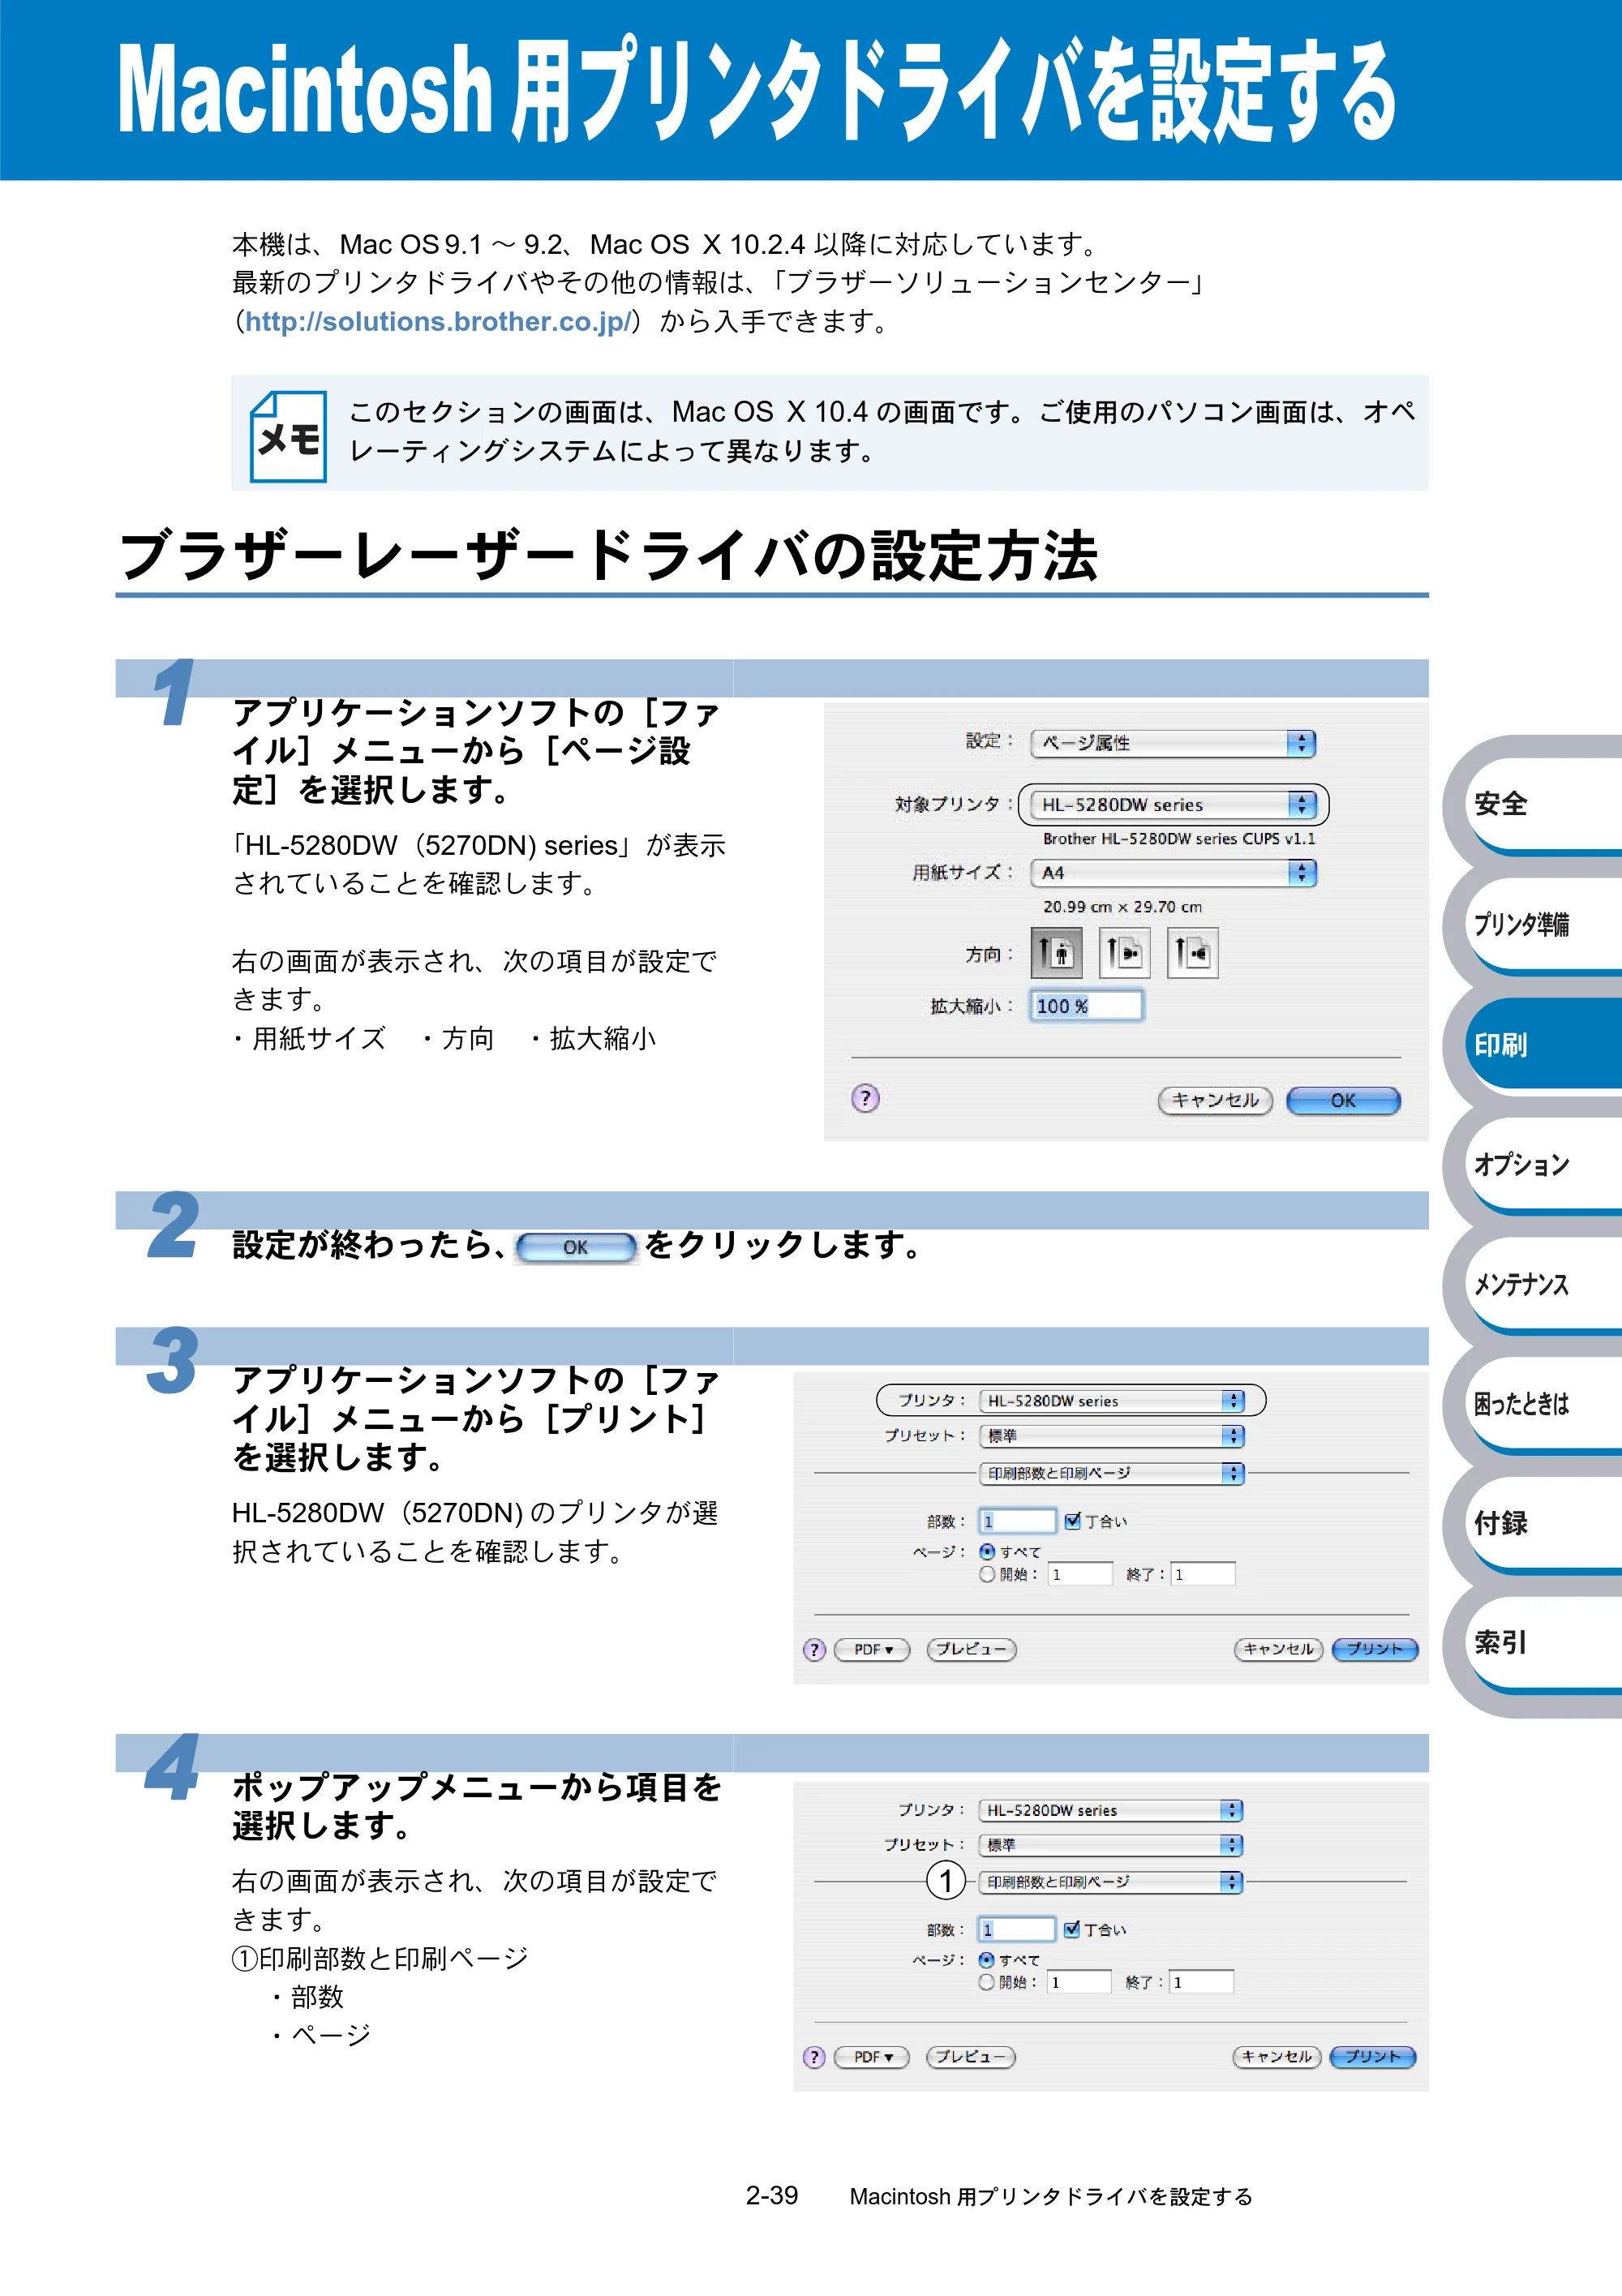Open PDF menu button in step 3 dialog
1622x2296 pixels.
click(872, 1649)
